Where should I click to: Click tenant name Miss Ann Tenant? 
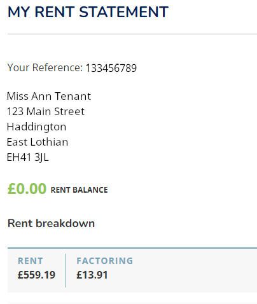pyautogui.click(x=49, y=96)
